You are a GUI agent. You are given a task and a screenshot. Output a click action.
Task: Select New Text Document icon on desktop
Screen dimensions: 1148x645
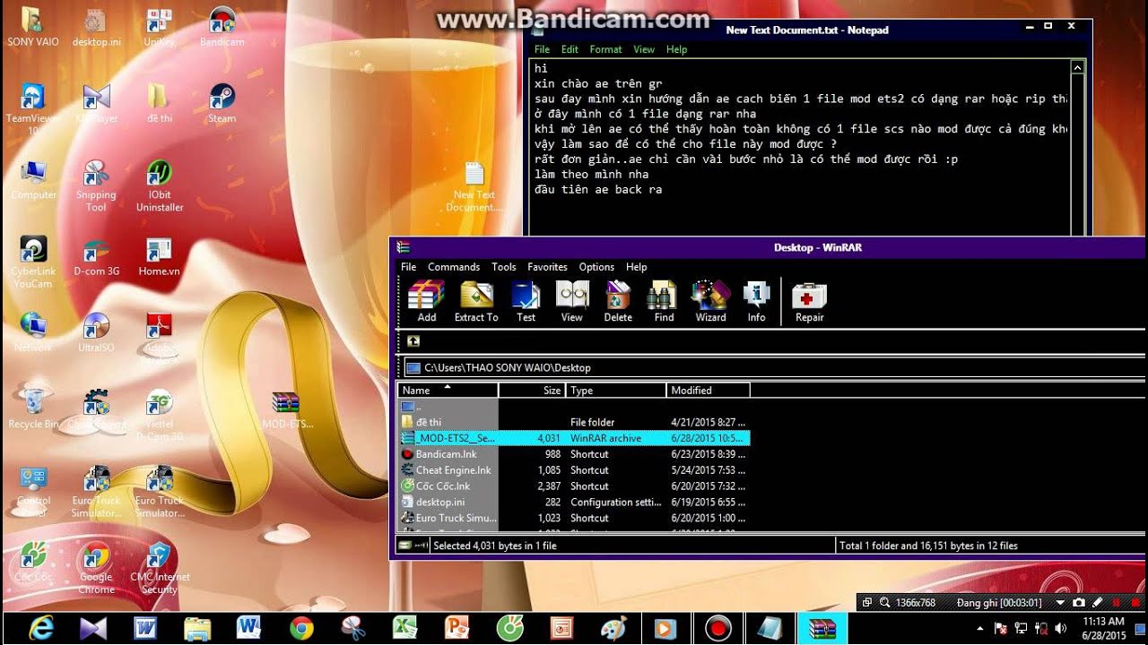[474, 186]
